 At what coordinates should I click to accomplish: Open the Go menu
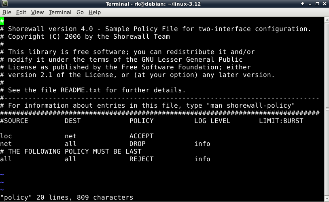(80, 12)
